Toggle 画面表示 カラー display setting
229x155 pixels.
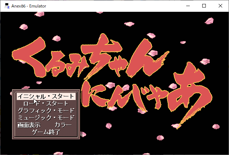[x=45, y=125]
